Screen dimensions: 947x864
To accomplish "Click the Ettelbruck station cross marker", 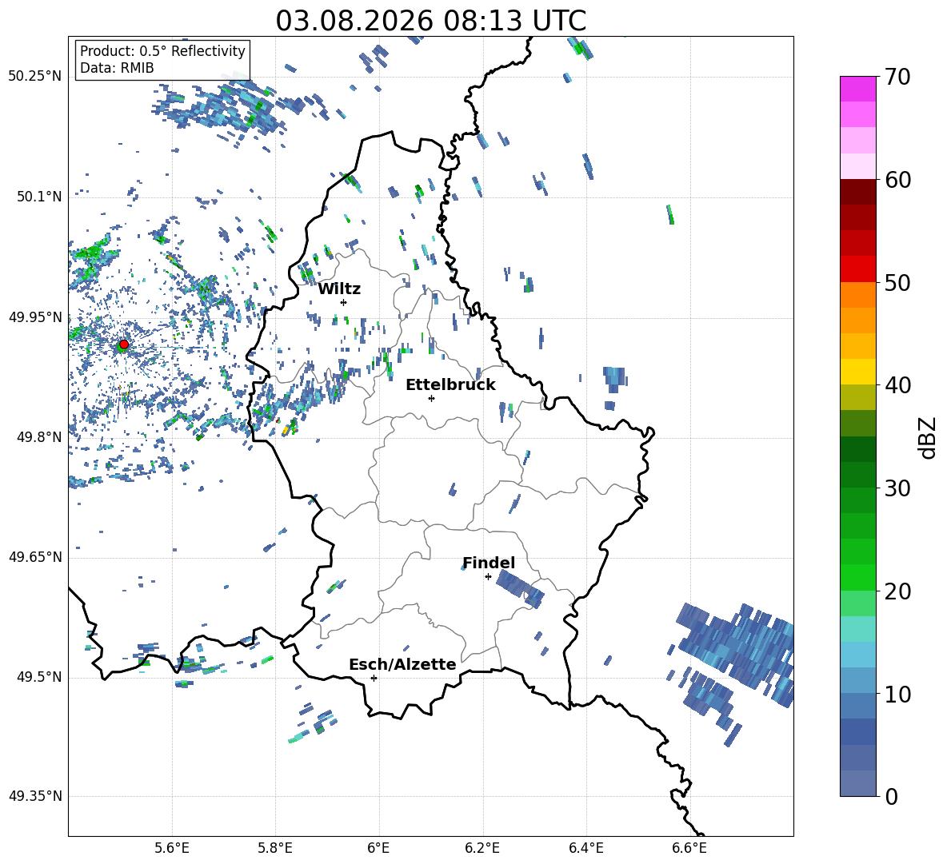I will (431, 398).
